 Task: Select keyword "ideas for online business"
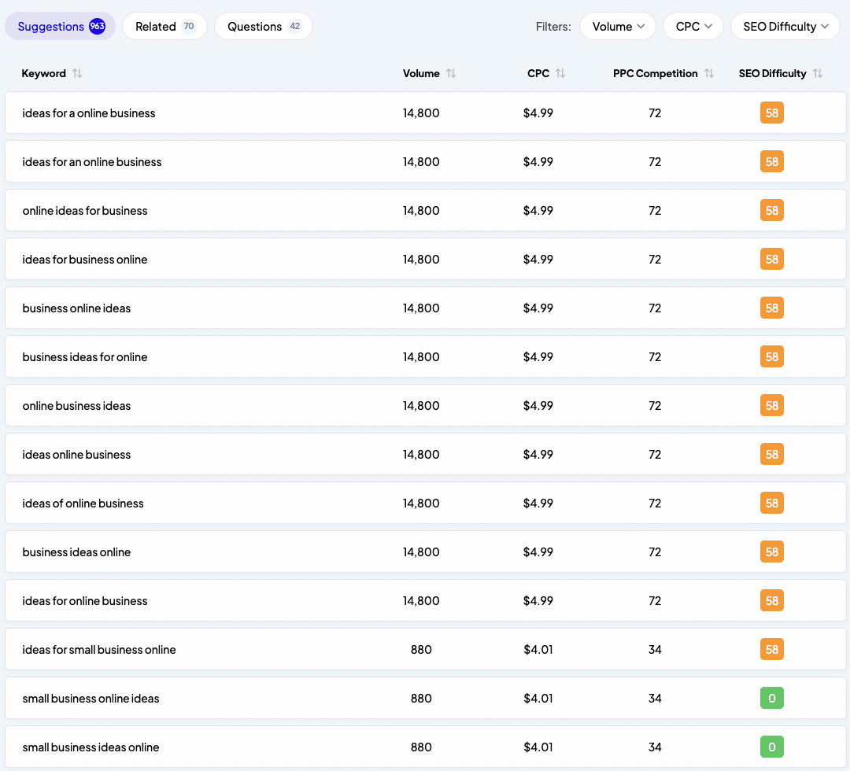point(85,600)
